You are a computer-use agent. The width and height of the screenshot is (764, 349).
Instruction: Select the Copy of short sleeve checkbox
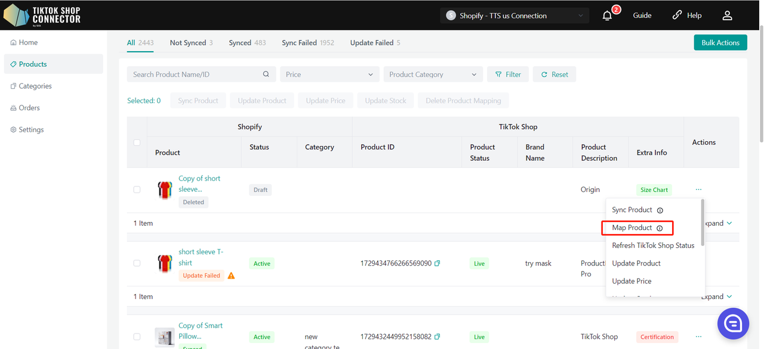[x=137, y=189]
